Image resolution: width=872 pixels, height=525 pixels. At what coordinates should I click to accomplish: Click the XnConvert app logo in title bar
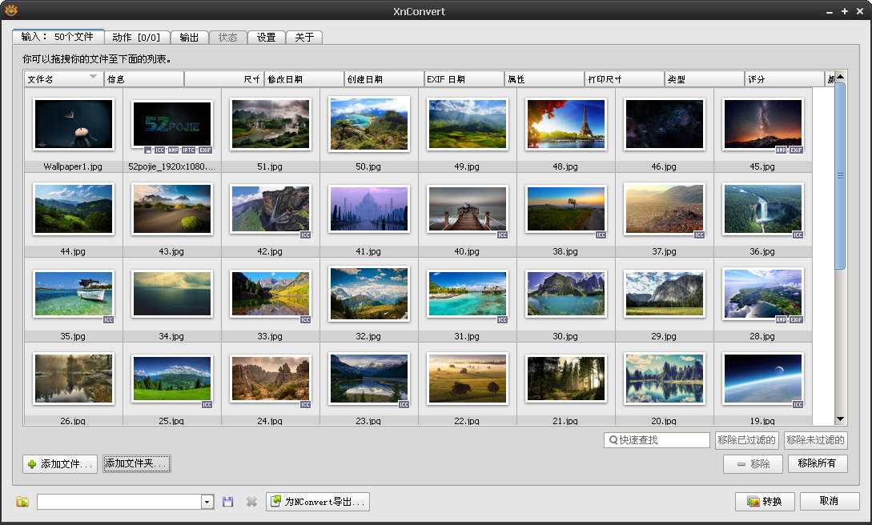[x=10, y=10]
